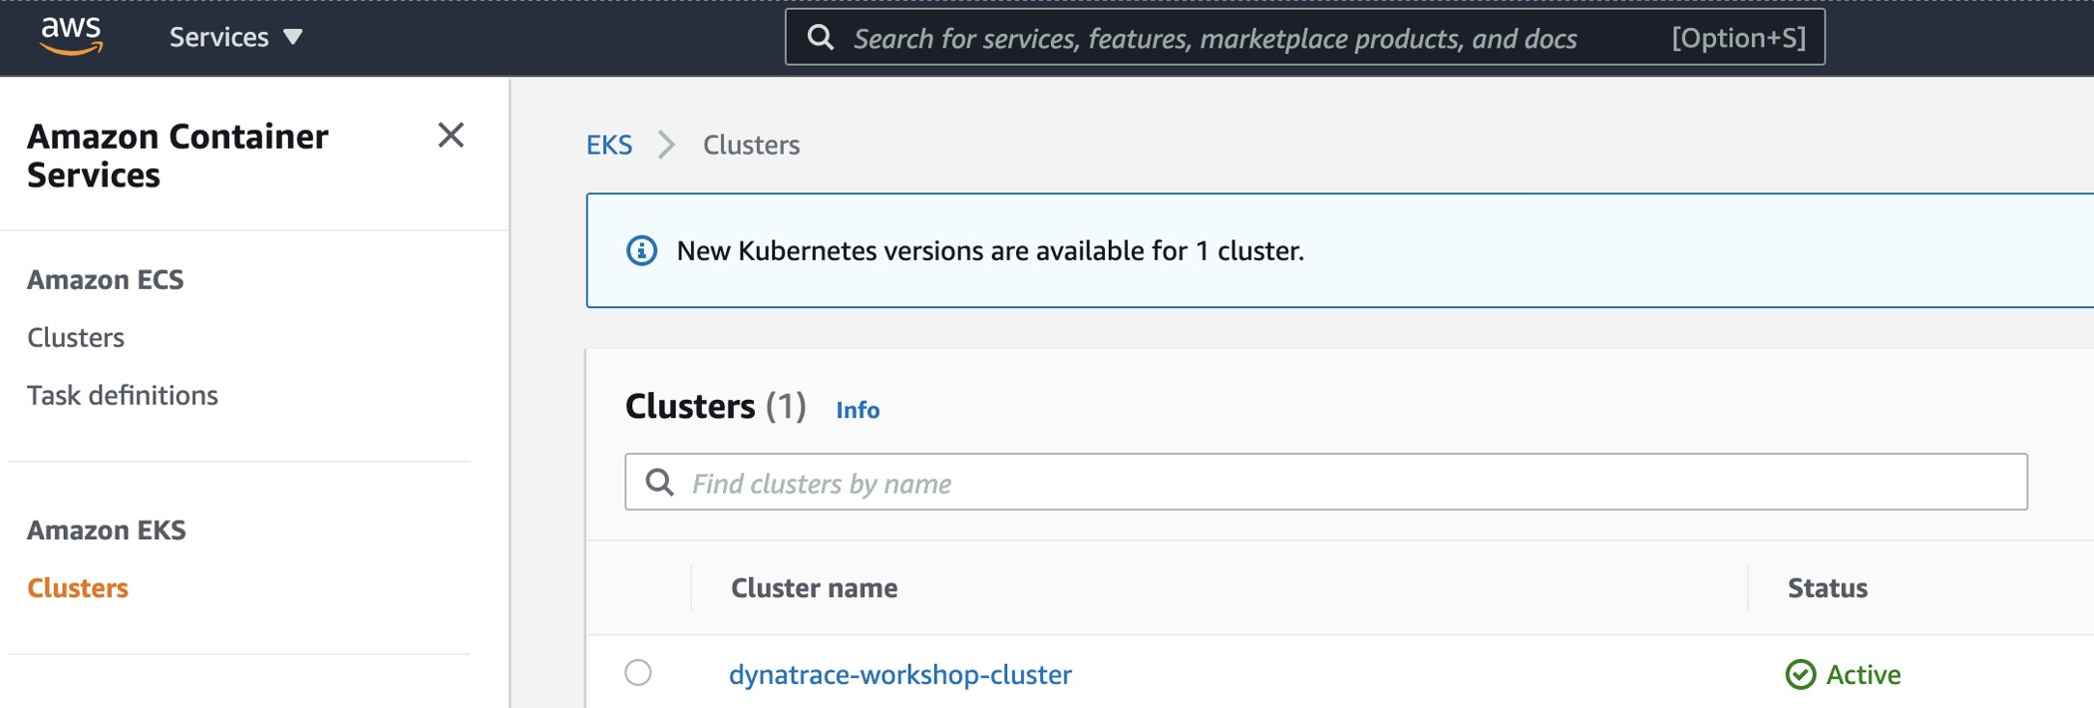
Task: Open the Info link beside Clusters heading
Action: tap(858, 410)
